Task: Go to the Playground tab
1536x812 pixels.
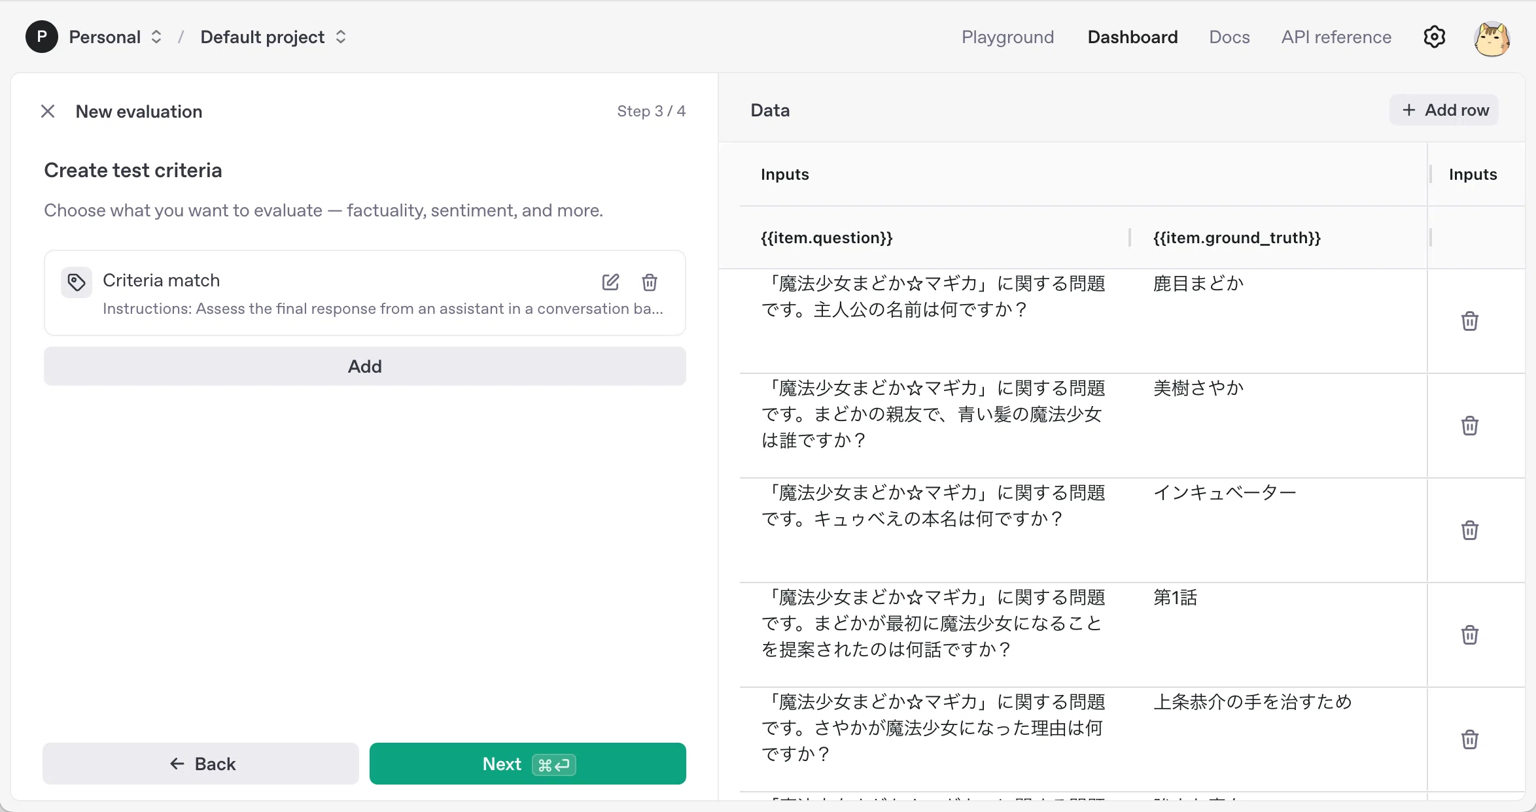Action: (x=1007, y=37)
